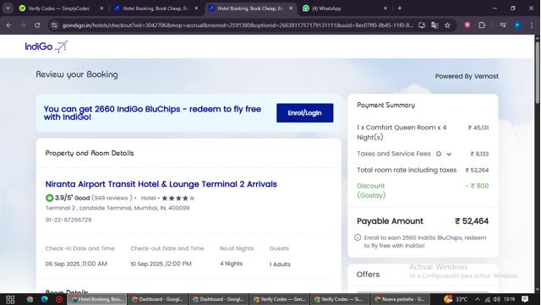Click the check-in date 06 Sep 2025
The image size is (541, 305).
point(76,264)
